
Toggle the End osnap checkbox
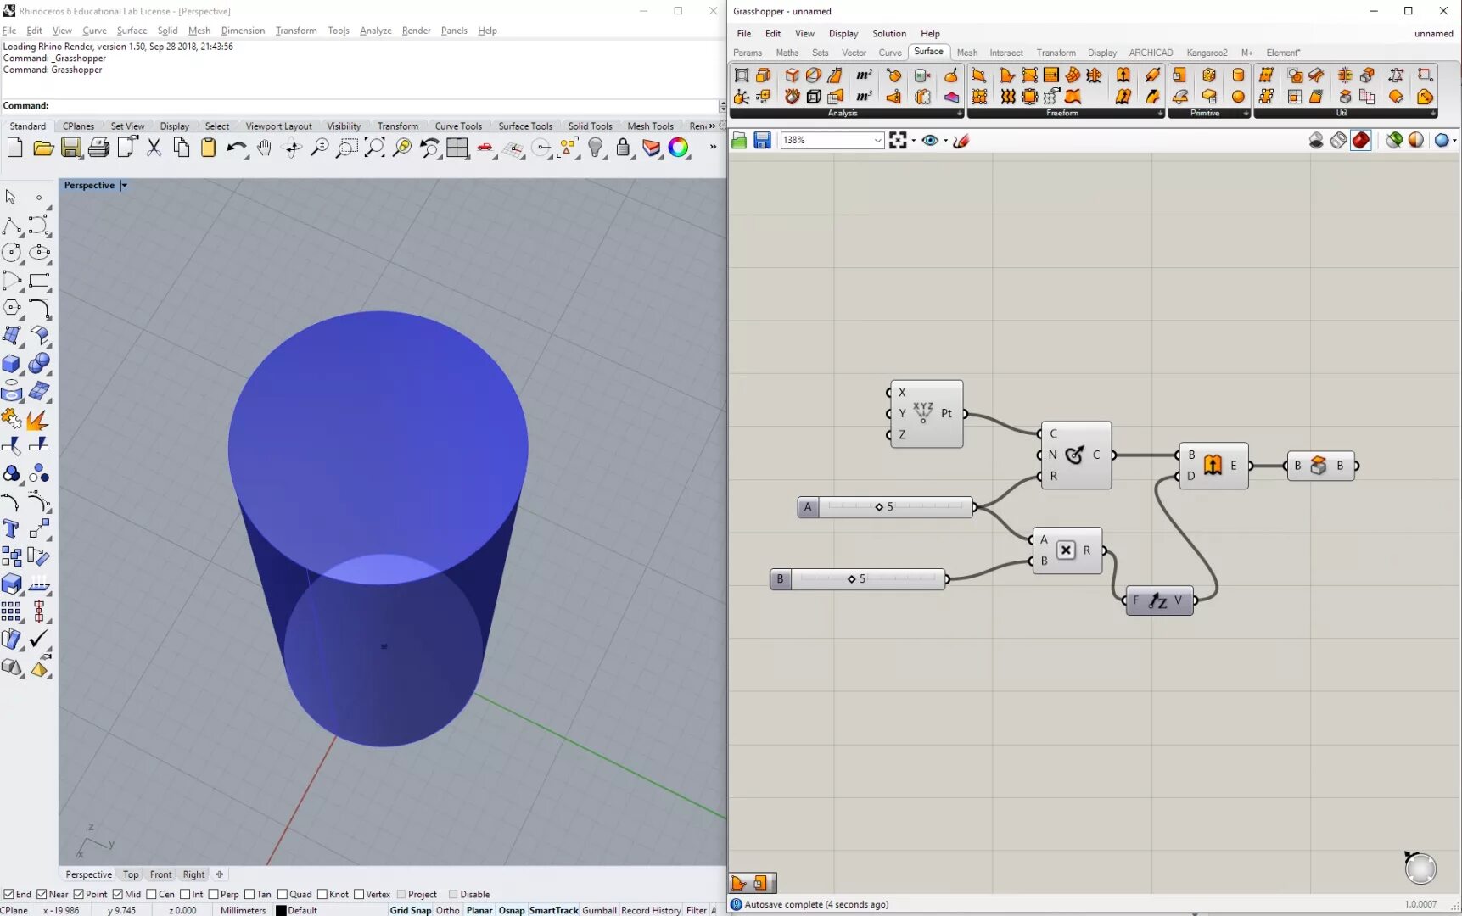pos(8,894)
